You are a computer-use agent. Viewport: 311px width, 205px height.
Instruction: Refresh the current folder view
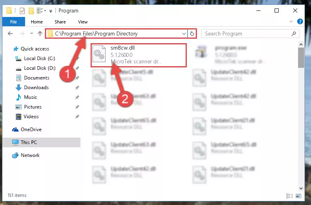[x=192, y=33]
